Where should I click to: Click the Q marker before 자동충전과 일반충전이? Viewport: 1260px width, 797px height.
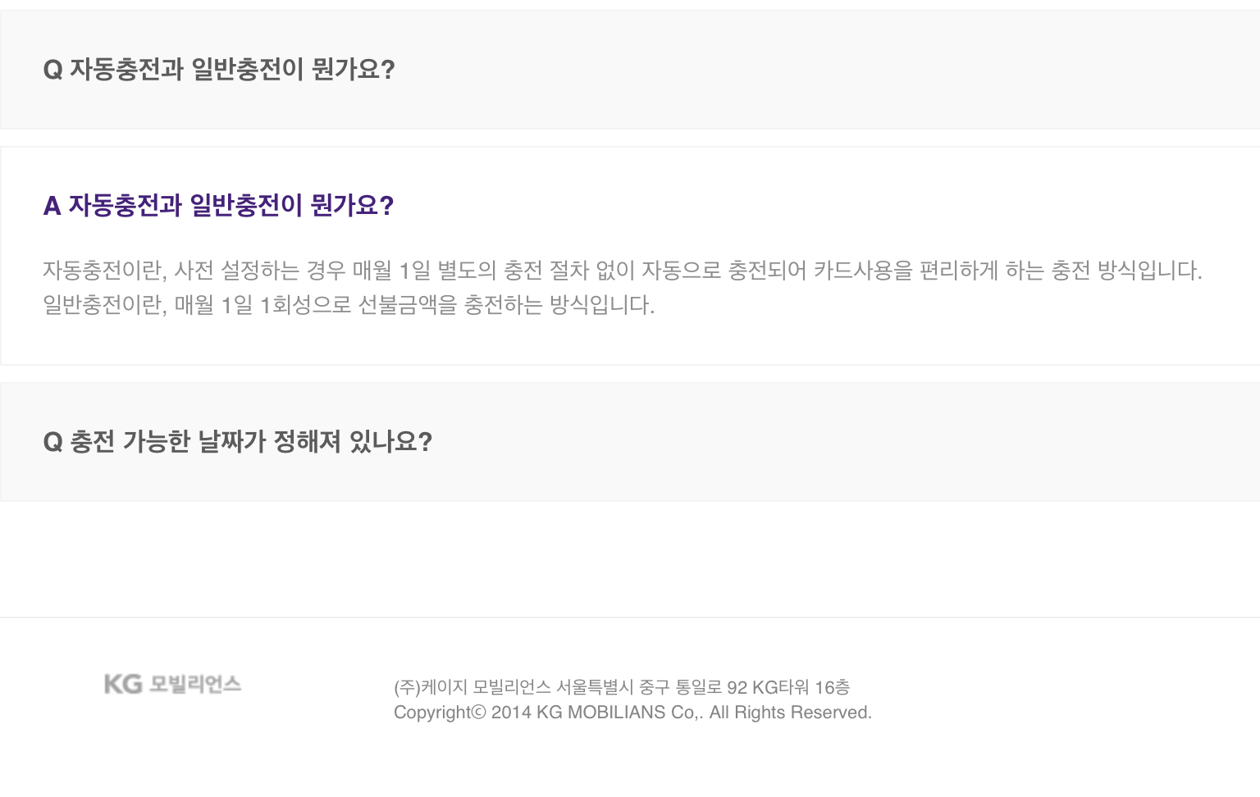point(52,70)
